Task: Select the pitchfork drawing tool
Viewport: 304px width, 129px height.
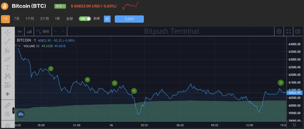Action: pyautogui.click(x=8, y=50)
